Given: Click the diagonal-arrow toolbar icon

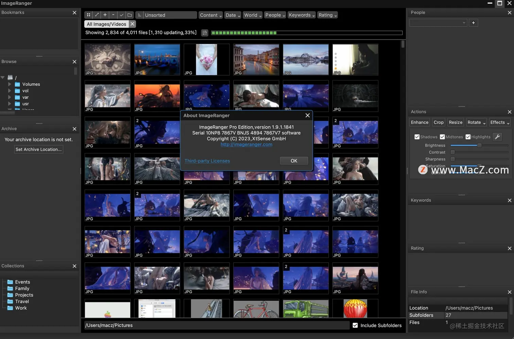Looking at the screenshot, I should click(97, 15).
